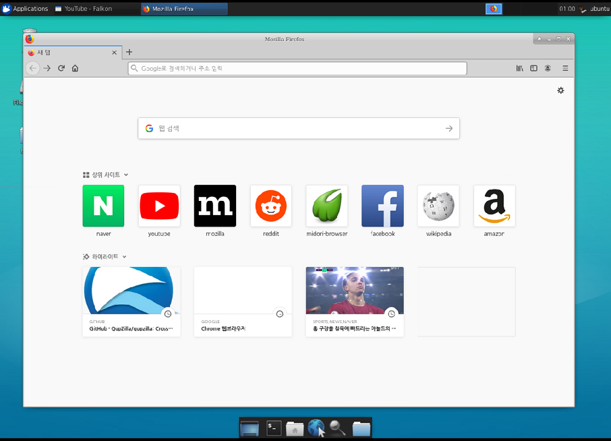Open the facebook top site tile
Viewport: 611px width, 441px height.
pos(382,206)
